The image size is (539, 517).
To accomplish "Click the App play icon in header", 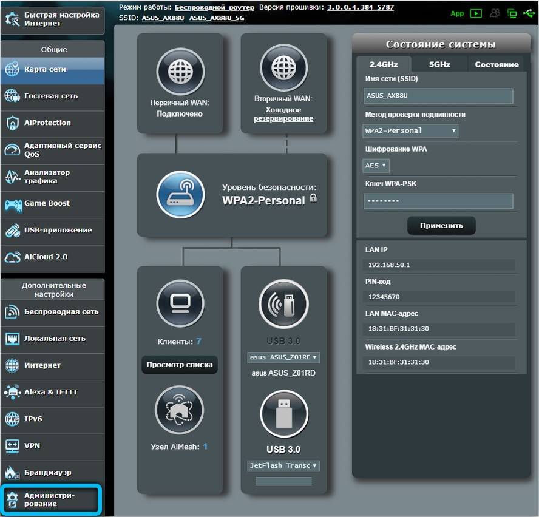I will pyautogui.click(x=476, y=13).
